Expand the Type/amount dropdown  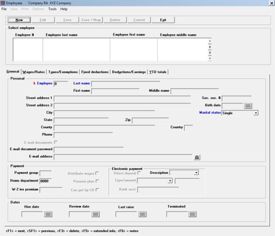click(170, 181)
